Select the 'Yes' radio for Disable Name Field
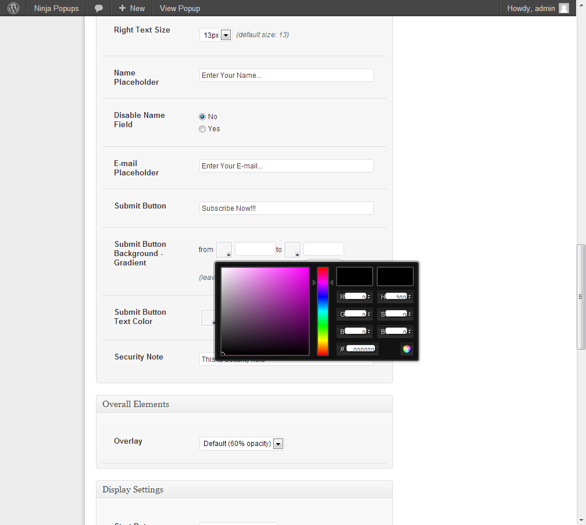The height and width of the screenshot is (525, 586). [202, 129]
